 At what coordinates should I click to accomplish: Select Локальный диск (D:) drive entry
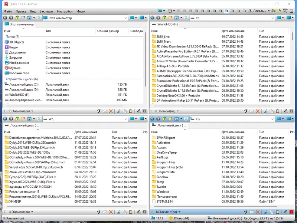pyautogui.click(x=24, y=89)
